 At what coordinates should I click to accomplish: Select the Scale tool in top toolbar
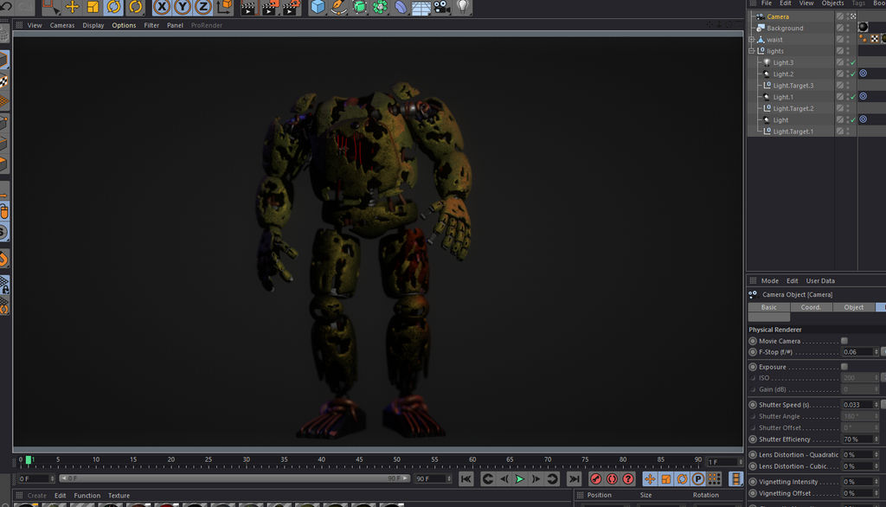coord(93,7)
